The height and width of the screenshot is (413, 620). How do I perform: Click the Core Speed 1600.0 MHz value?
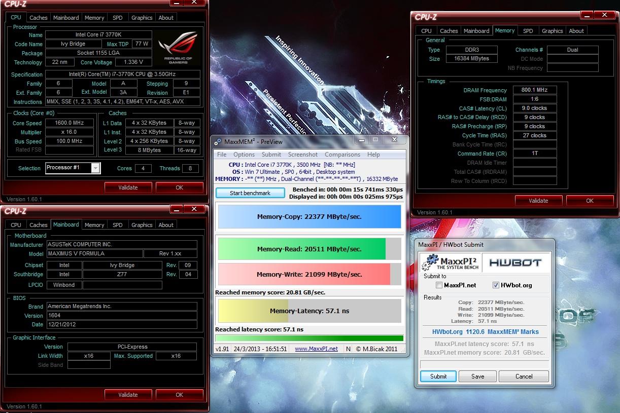[70, 123]
